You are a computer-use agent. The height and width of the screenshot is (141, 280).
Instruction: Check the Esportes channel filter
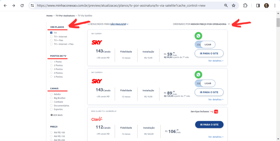pyautogui.click(x=51, y=109)
